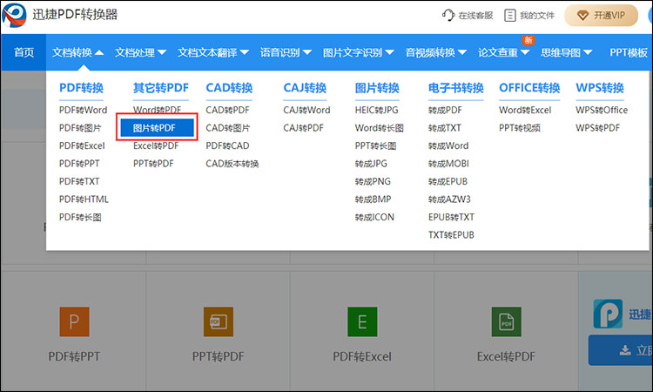Go to the 首页 tab
This screenshot has width=653, height=392.
pyautogui.click(x=24, y=52)
